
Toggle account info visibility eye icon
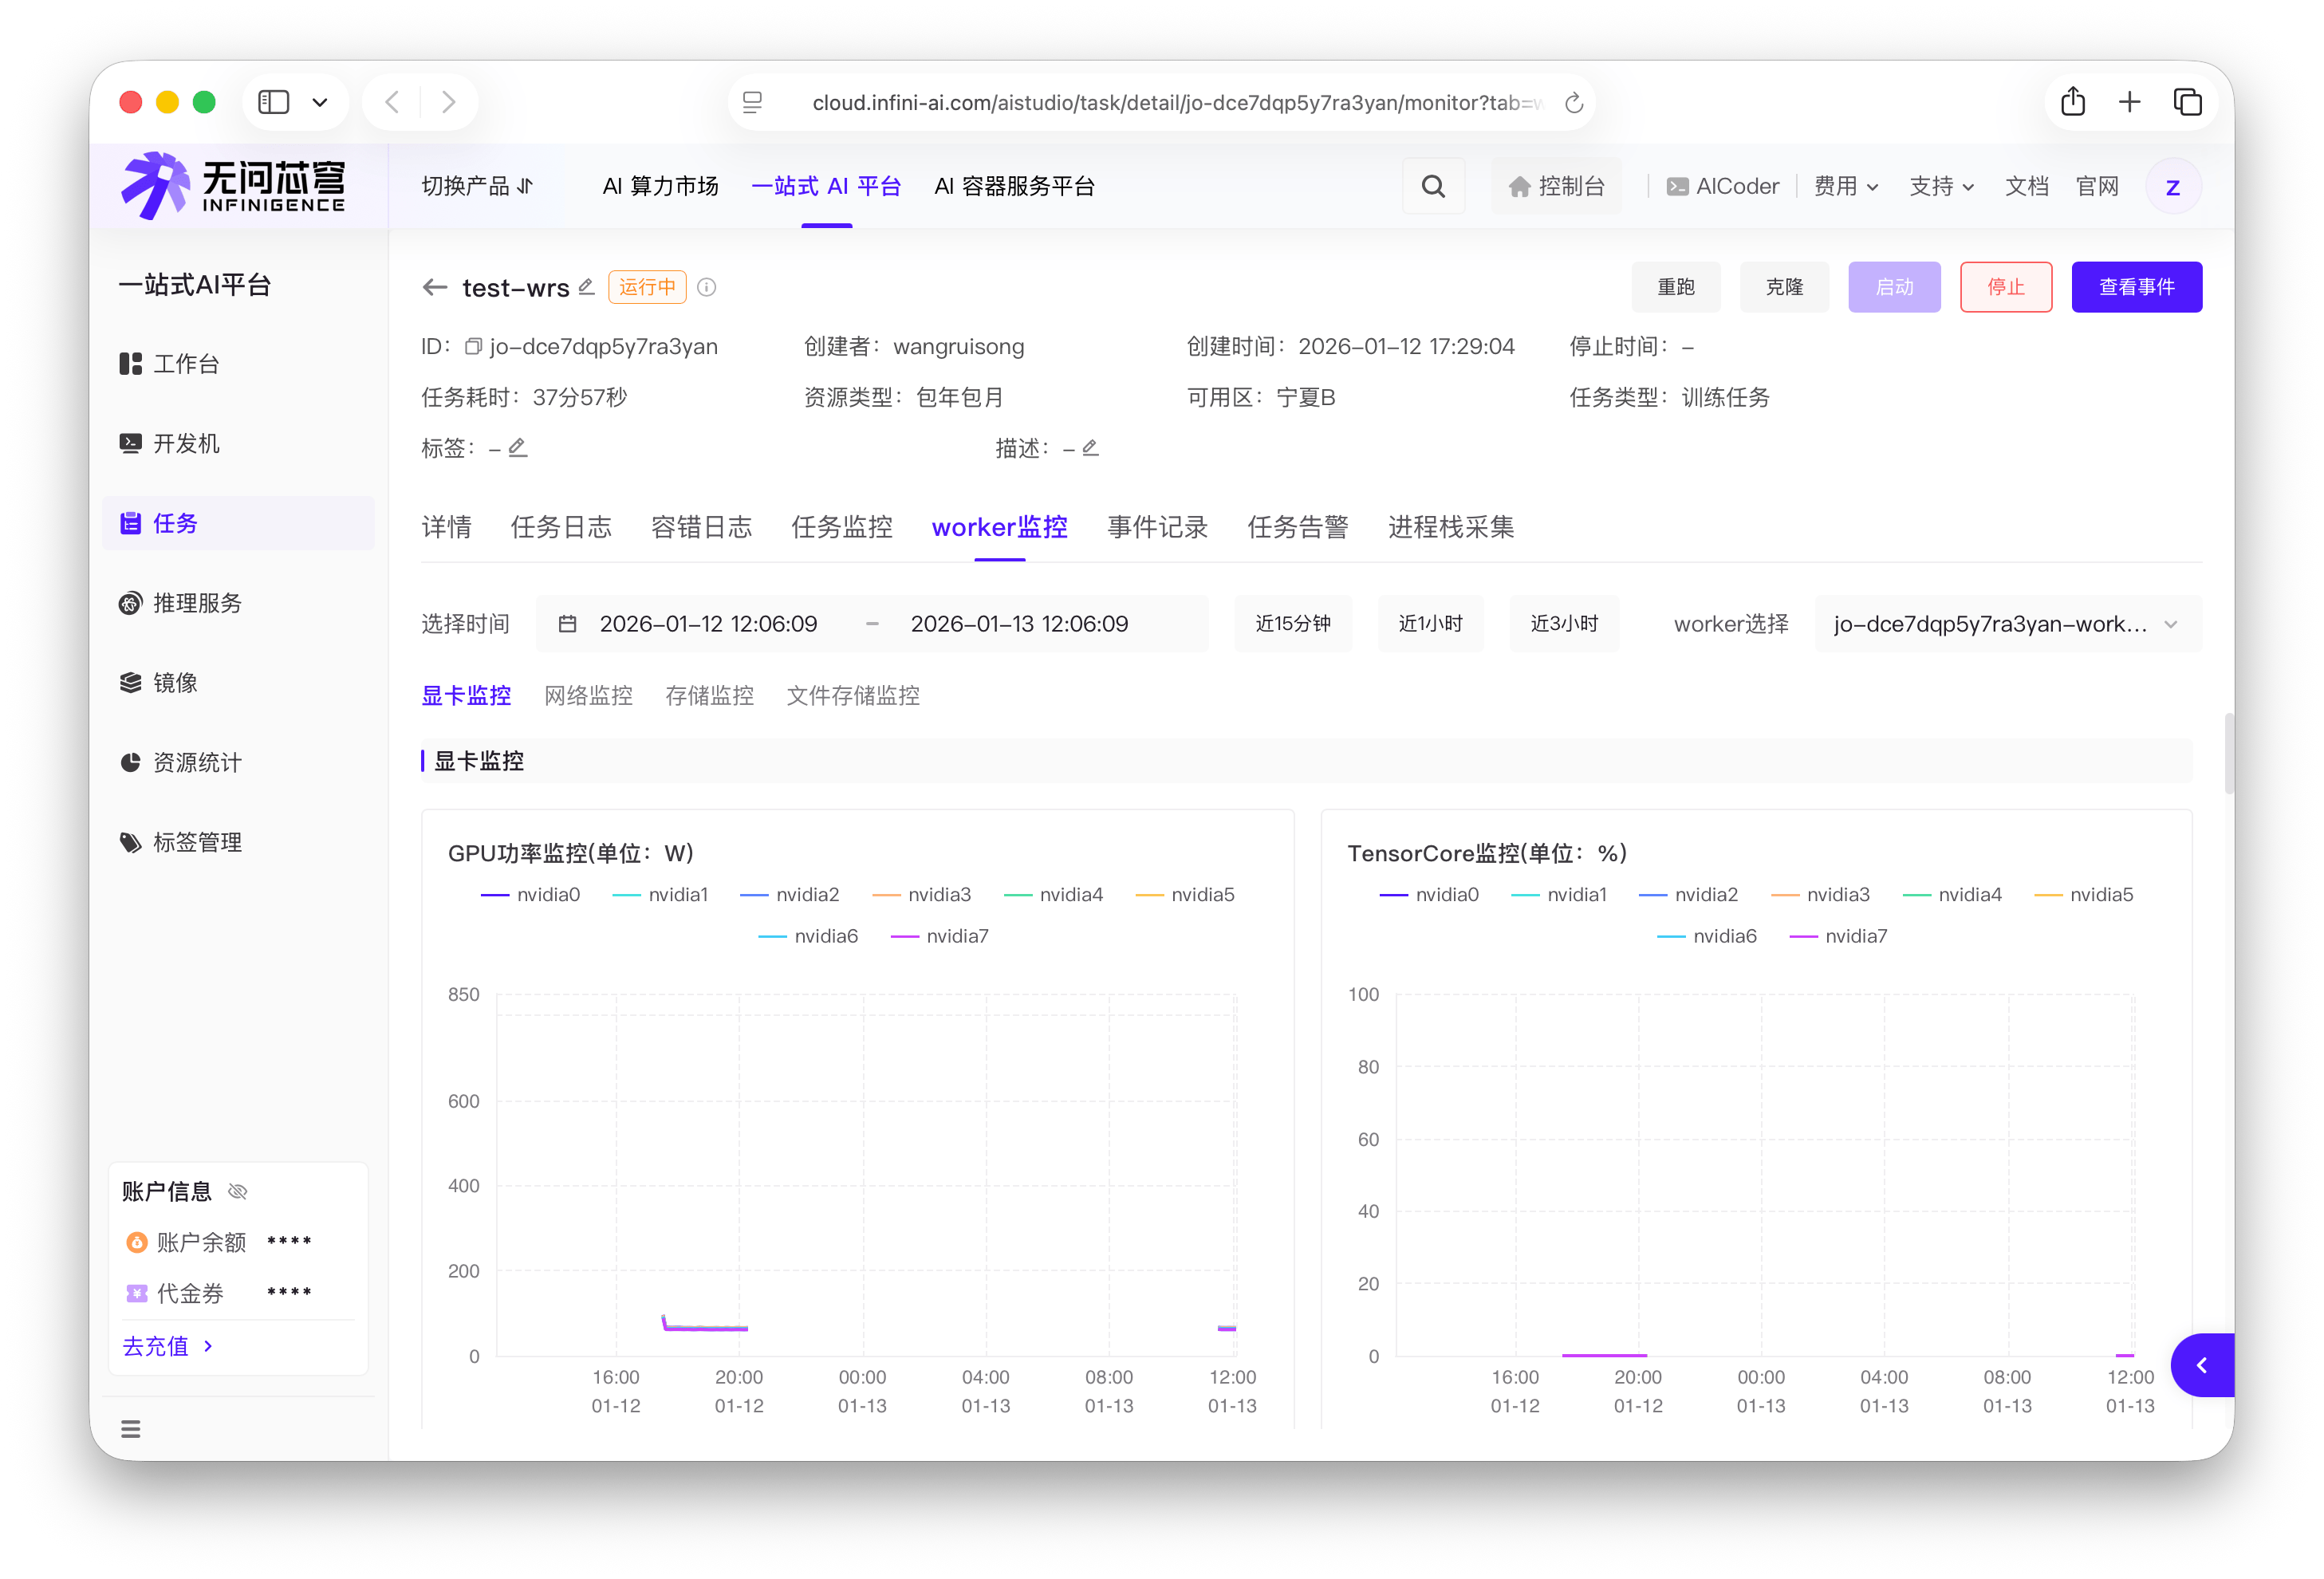pyautogui.click(x=237, y=1191)
